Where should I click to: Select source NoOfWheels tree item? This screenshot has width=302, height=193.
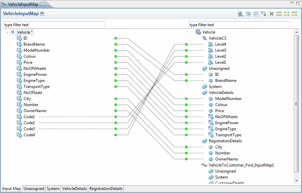pos(35,68)
